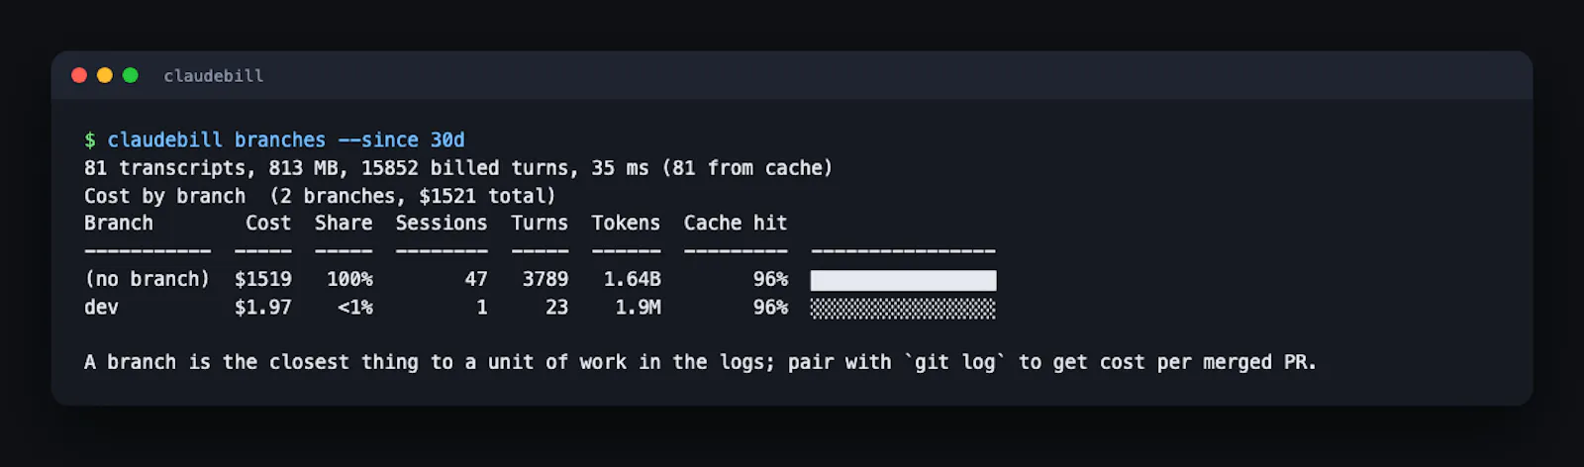Click the '$1.97' cost value
Viewport: 1584px width, 467px height.
click(x=263, y=308)
